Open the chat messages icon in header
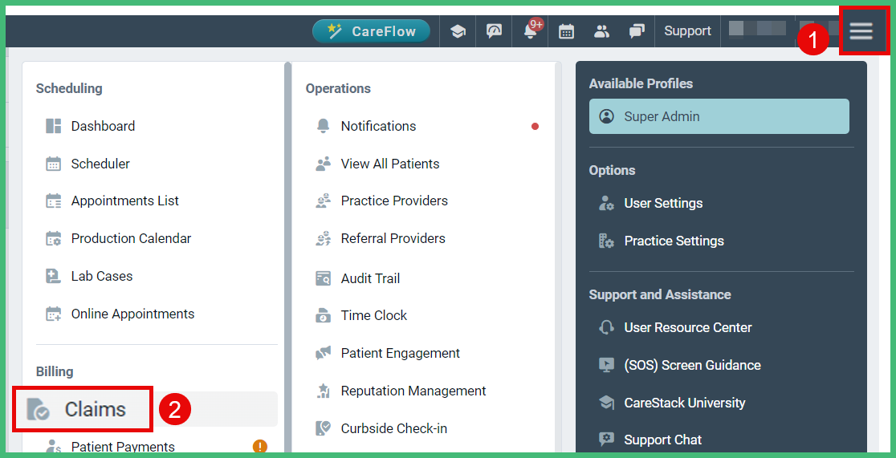This screenshot has height=458, width=896. pyautogui.click(x=637, y=31)
